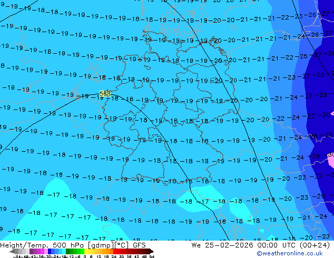
Task: Open the weatheronline.co.uk copyright link
Action: tap(290, 253)
